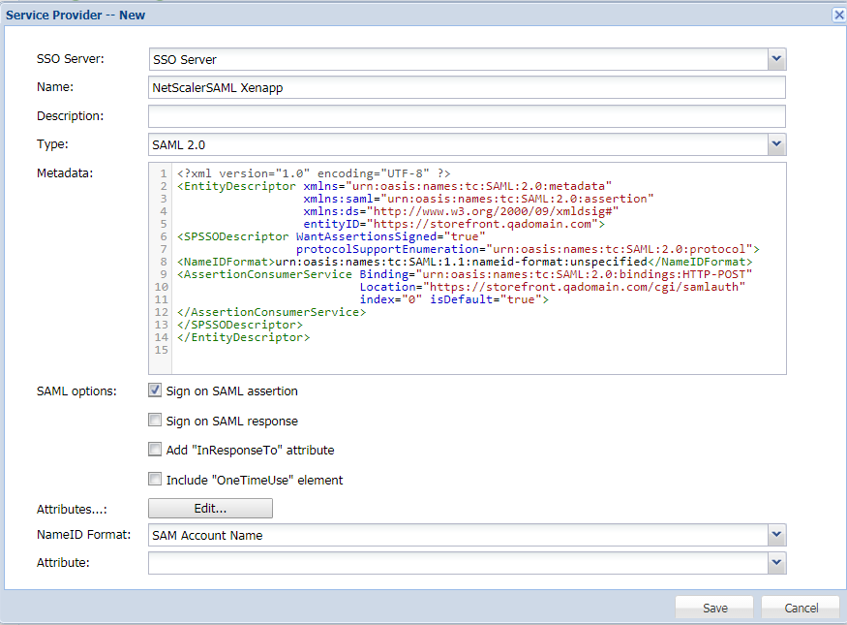Select the SAML 2.0 type field
This screenshot has width=847, height=625.
click(x=455, y=144)
